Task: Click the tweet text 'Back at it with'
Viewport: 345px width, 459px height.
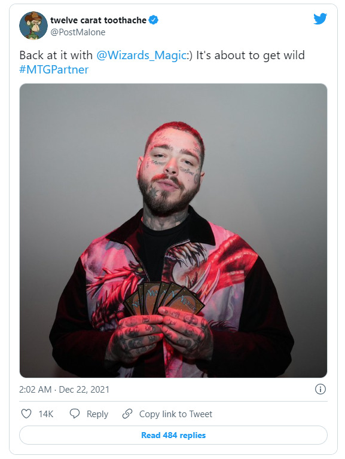Action: 56,55
